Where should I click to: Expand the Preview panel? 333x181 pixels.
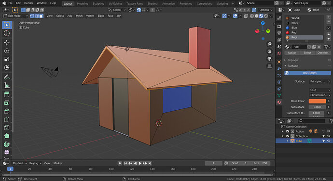click(292, 60)
